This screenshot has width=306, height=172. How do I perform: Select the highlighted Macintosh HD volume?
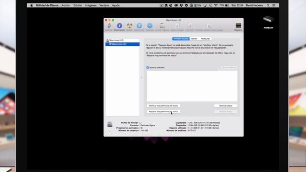(x=122, y=44)
